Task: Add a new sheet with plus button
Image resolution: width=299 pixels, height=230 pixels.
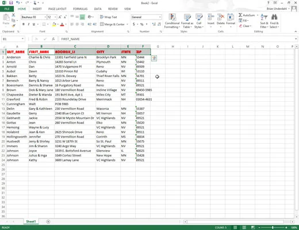Action: click(48, 221)
